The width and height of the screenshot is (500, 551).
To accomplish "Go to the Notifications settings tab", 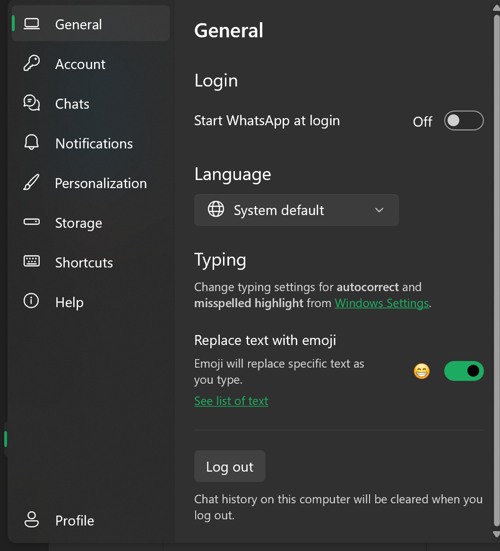I will (x=91, y=143).
